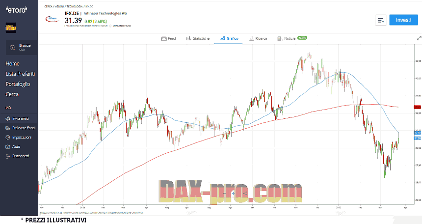Switch to the Notizie tab

pyautogui.click(x=287, y=38)
